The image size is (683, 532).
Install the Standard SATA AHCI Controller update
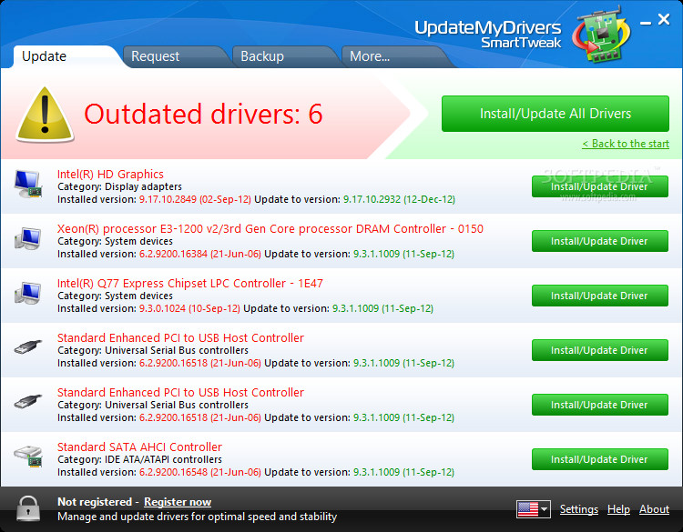click(x=600, y=459)
